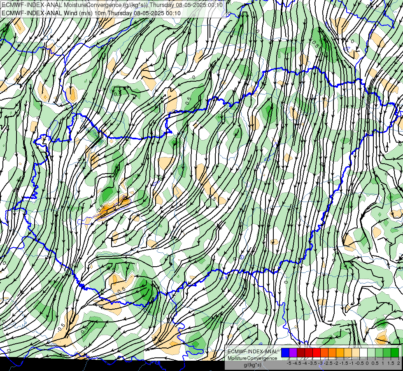This screenshot has width=403, height=371.
Task: Click the '-5' tick label on legend
Action: pos(289,363)
